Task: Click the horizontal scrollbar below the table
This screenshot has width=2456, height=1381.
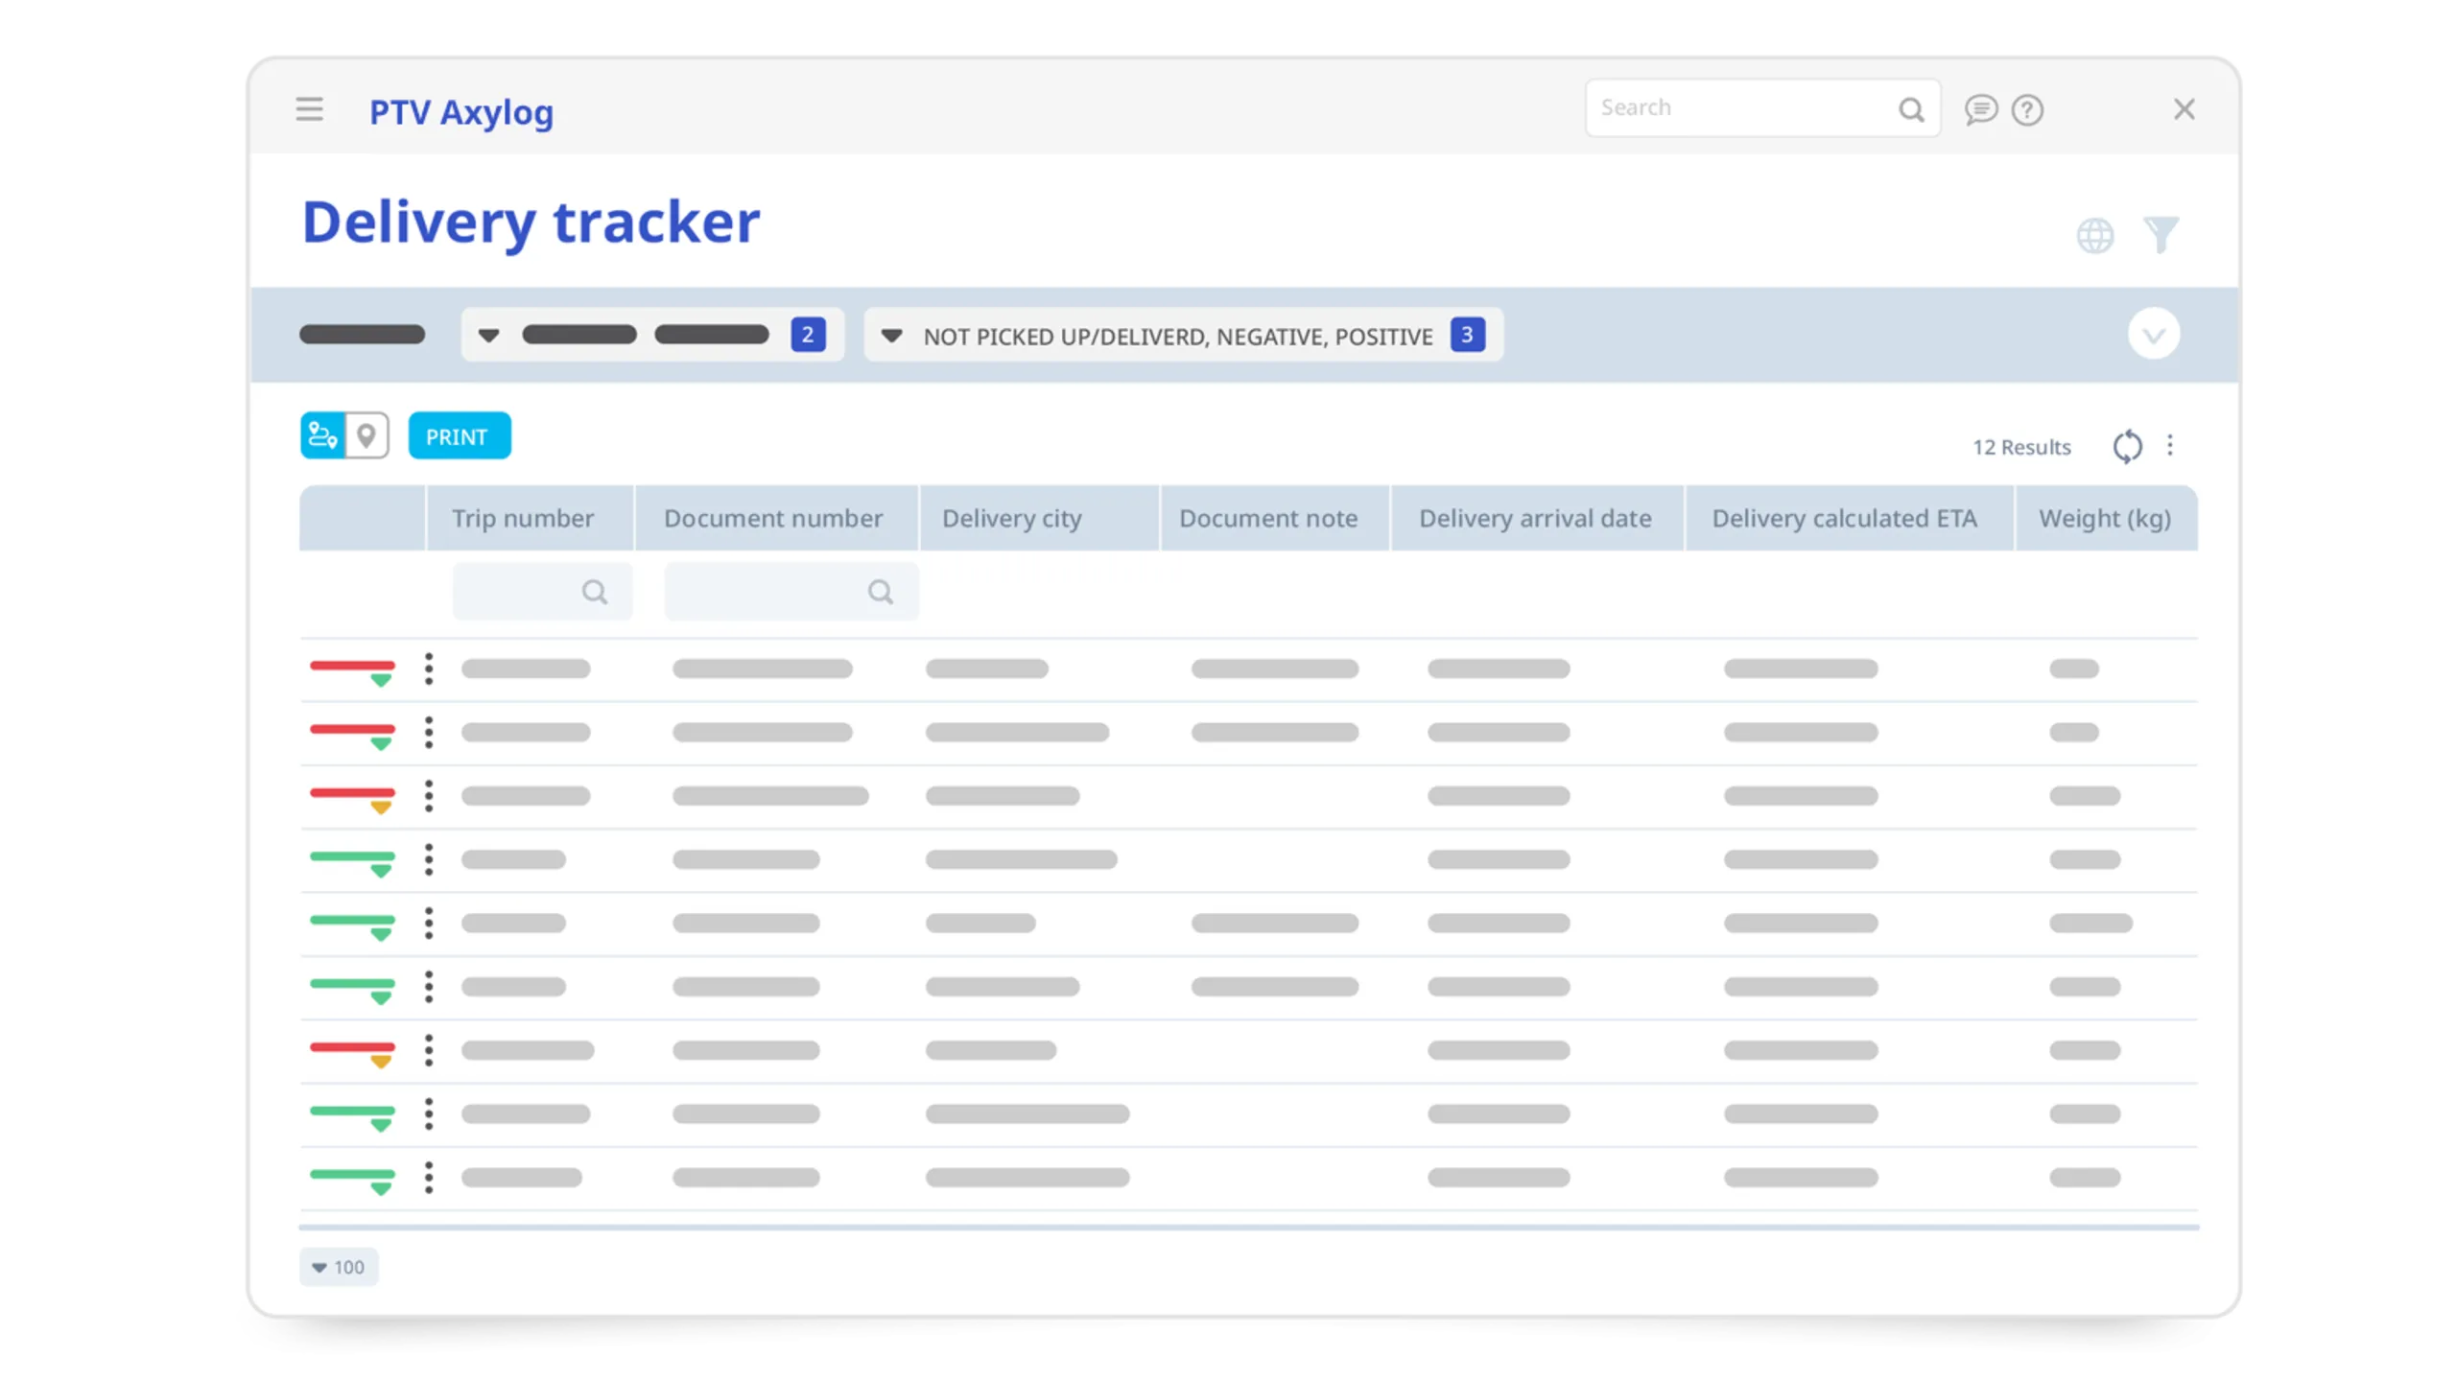Action: [1248, 1227]
